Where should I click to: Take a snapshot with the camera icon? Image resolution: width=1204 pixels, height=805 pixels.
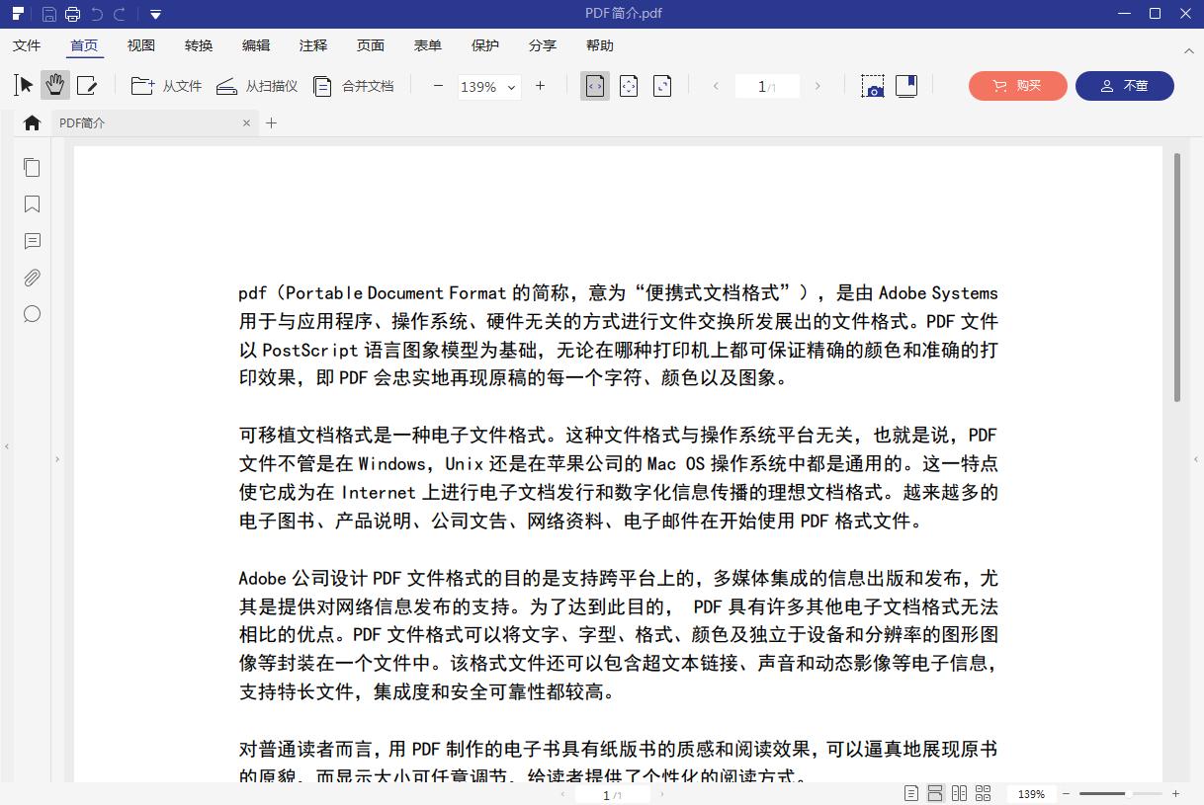pyautogui.click(x=872, y=86)
